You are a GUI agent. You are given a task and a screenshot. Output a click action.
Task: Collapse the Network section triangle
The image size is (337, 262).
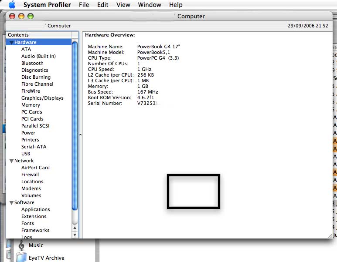pos(11,161)
